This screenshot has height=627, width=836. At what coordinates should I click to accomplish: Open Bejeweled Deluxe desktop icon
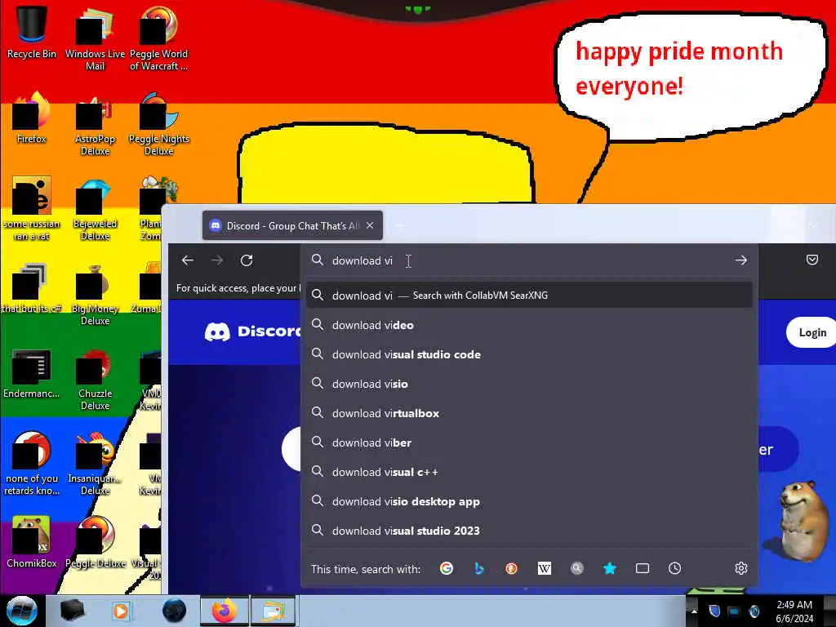[95, 209]
